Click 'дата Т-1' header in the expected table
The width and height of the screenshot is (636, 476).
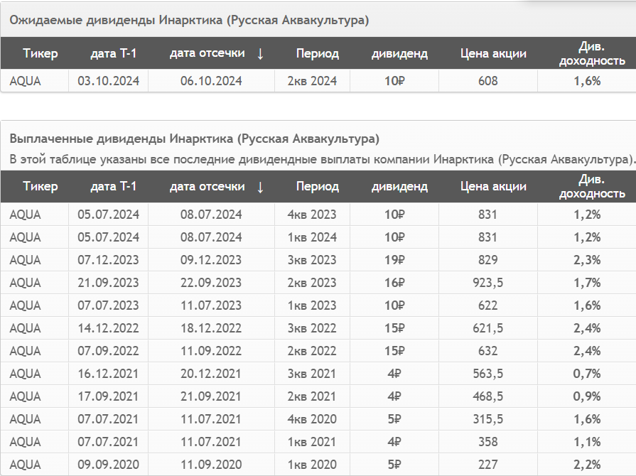coord(113,53)
